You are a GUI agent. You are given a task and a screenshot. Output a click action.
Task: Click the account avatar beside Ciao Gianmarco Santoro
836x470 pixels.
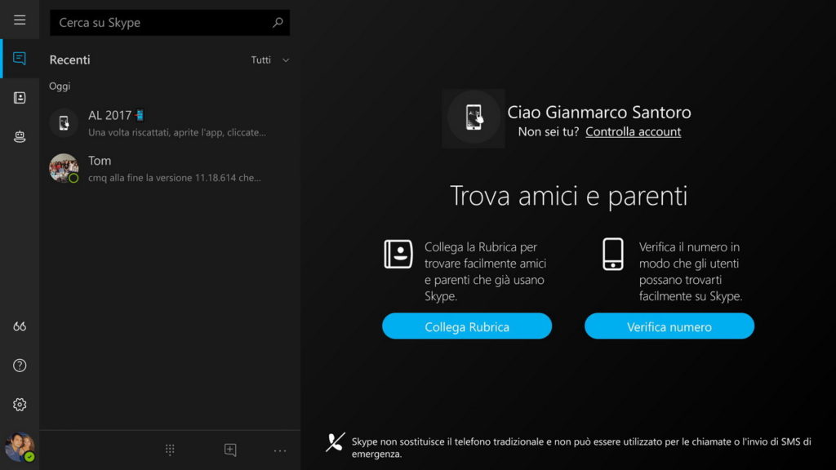point(474,117)
